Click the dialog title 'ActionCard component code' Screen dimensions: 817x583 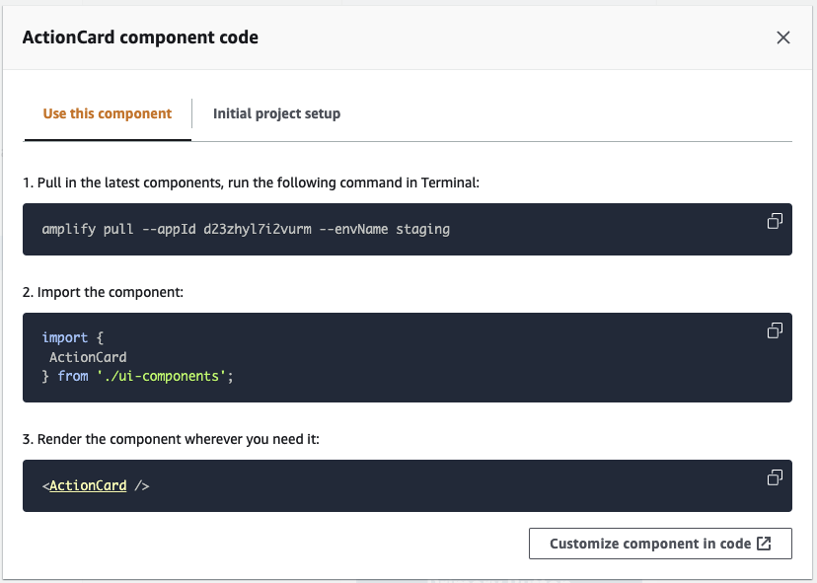click(x=140, y=37)
